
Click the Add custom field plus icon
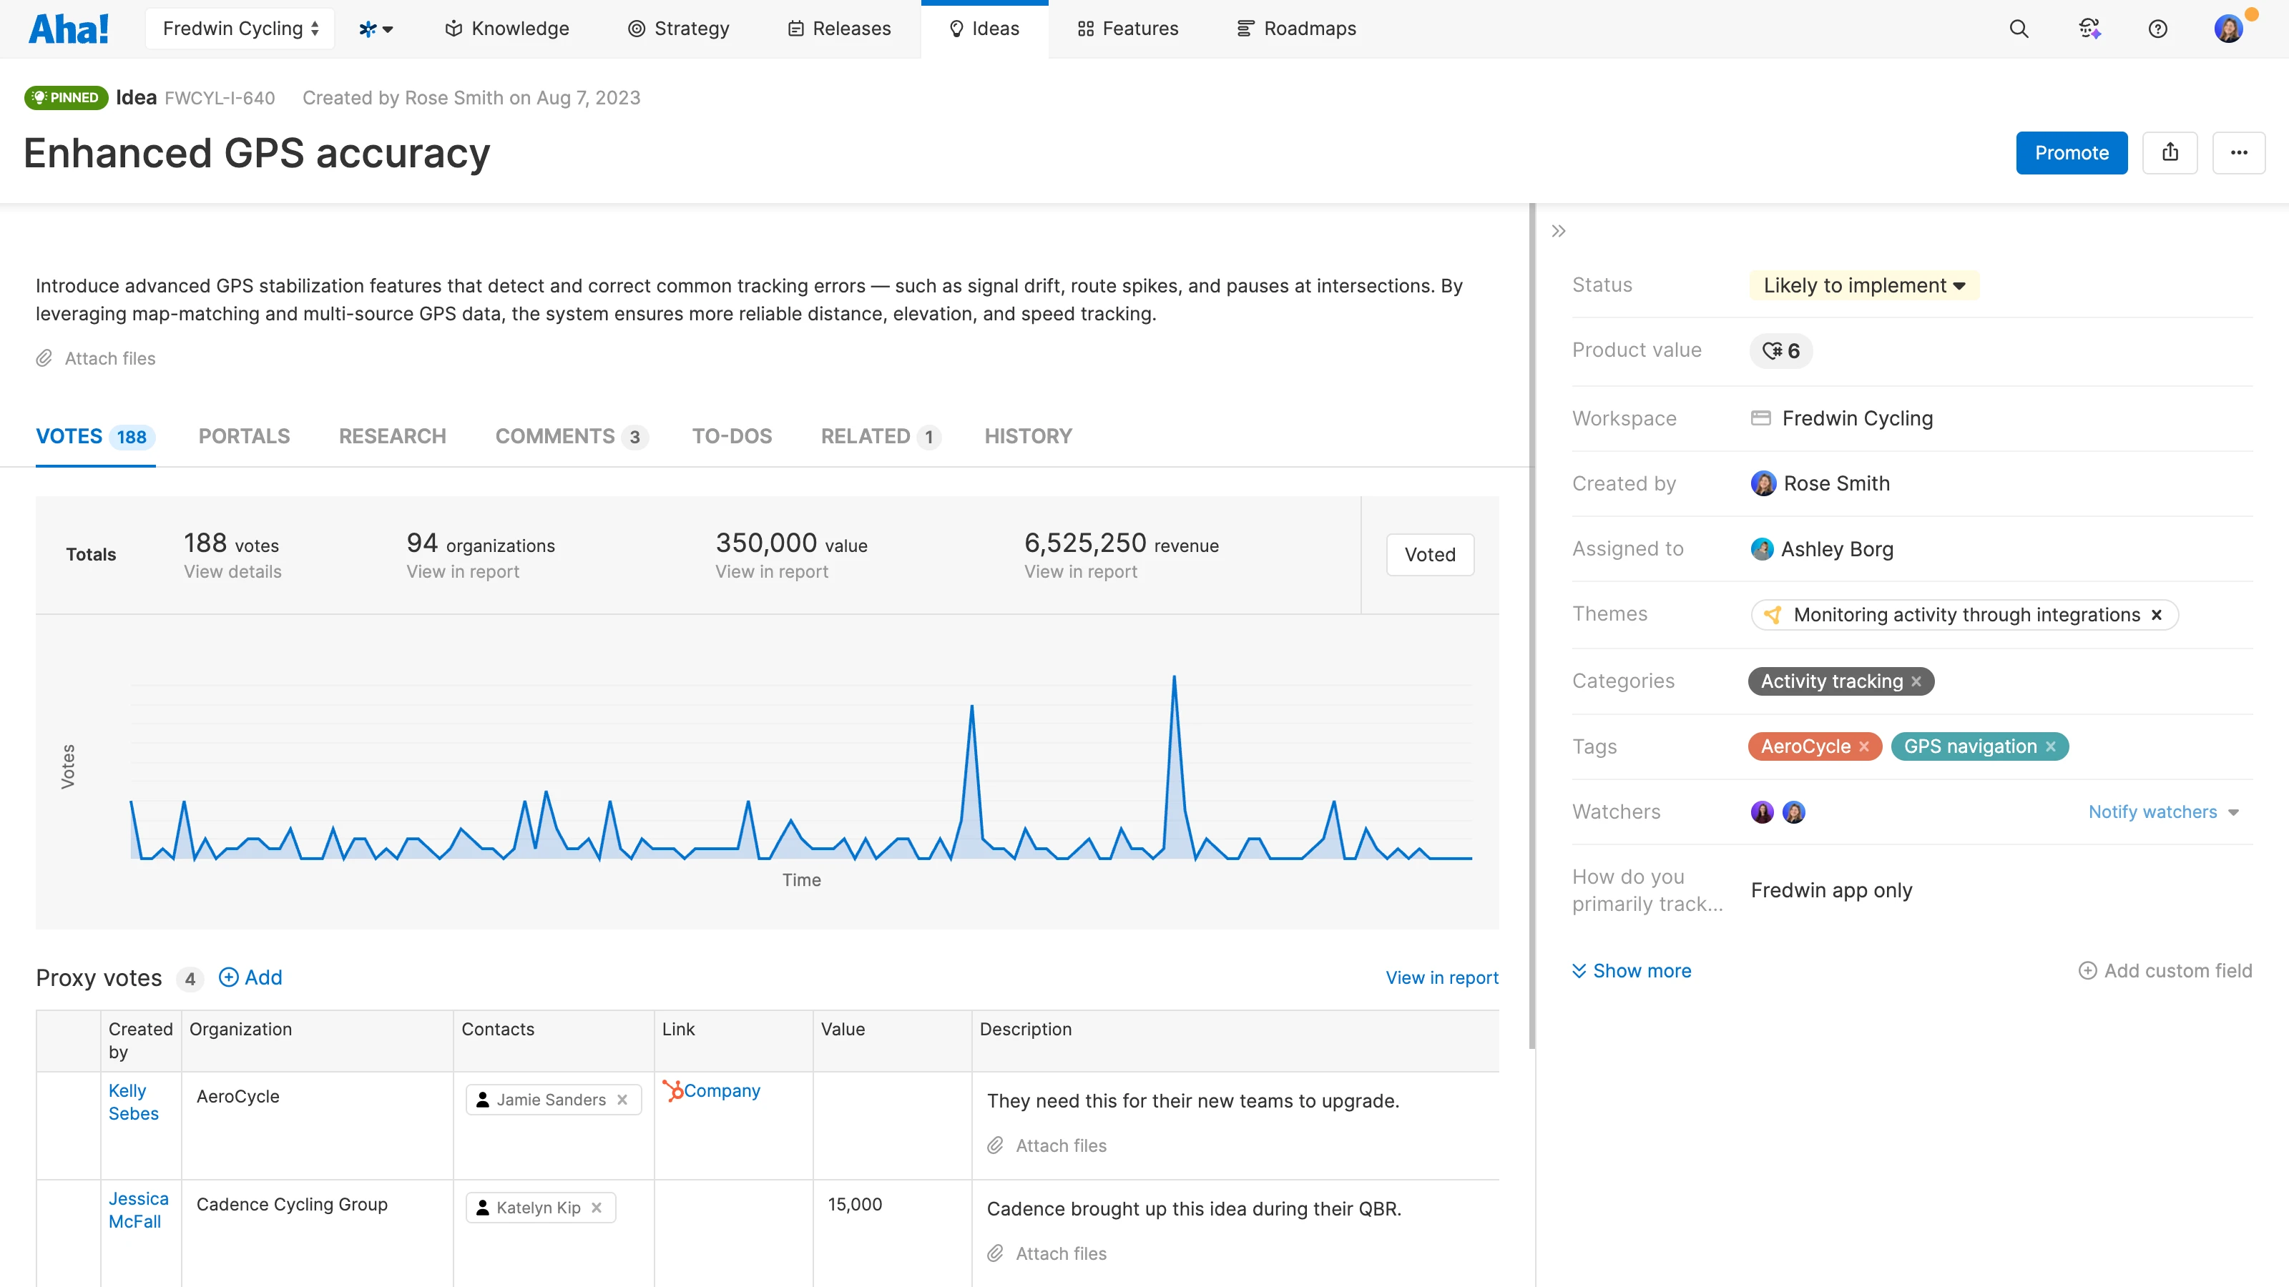(x=2087, y=971)
